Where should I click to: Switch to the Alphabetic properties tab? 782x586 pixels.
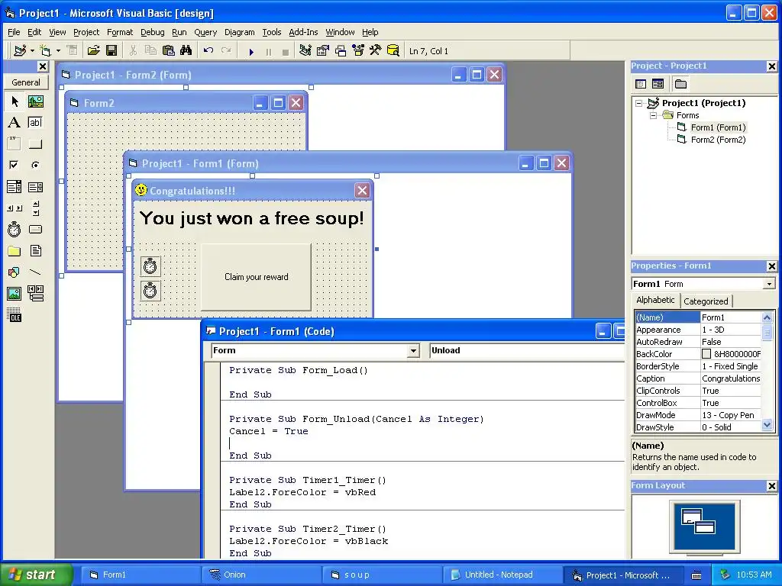[x=655, y=300]
